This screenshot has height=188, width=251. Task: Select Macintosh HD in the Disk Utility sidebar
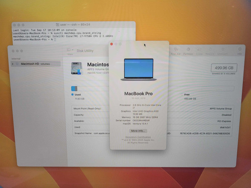pyautogui.click(x=35, y=64)
